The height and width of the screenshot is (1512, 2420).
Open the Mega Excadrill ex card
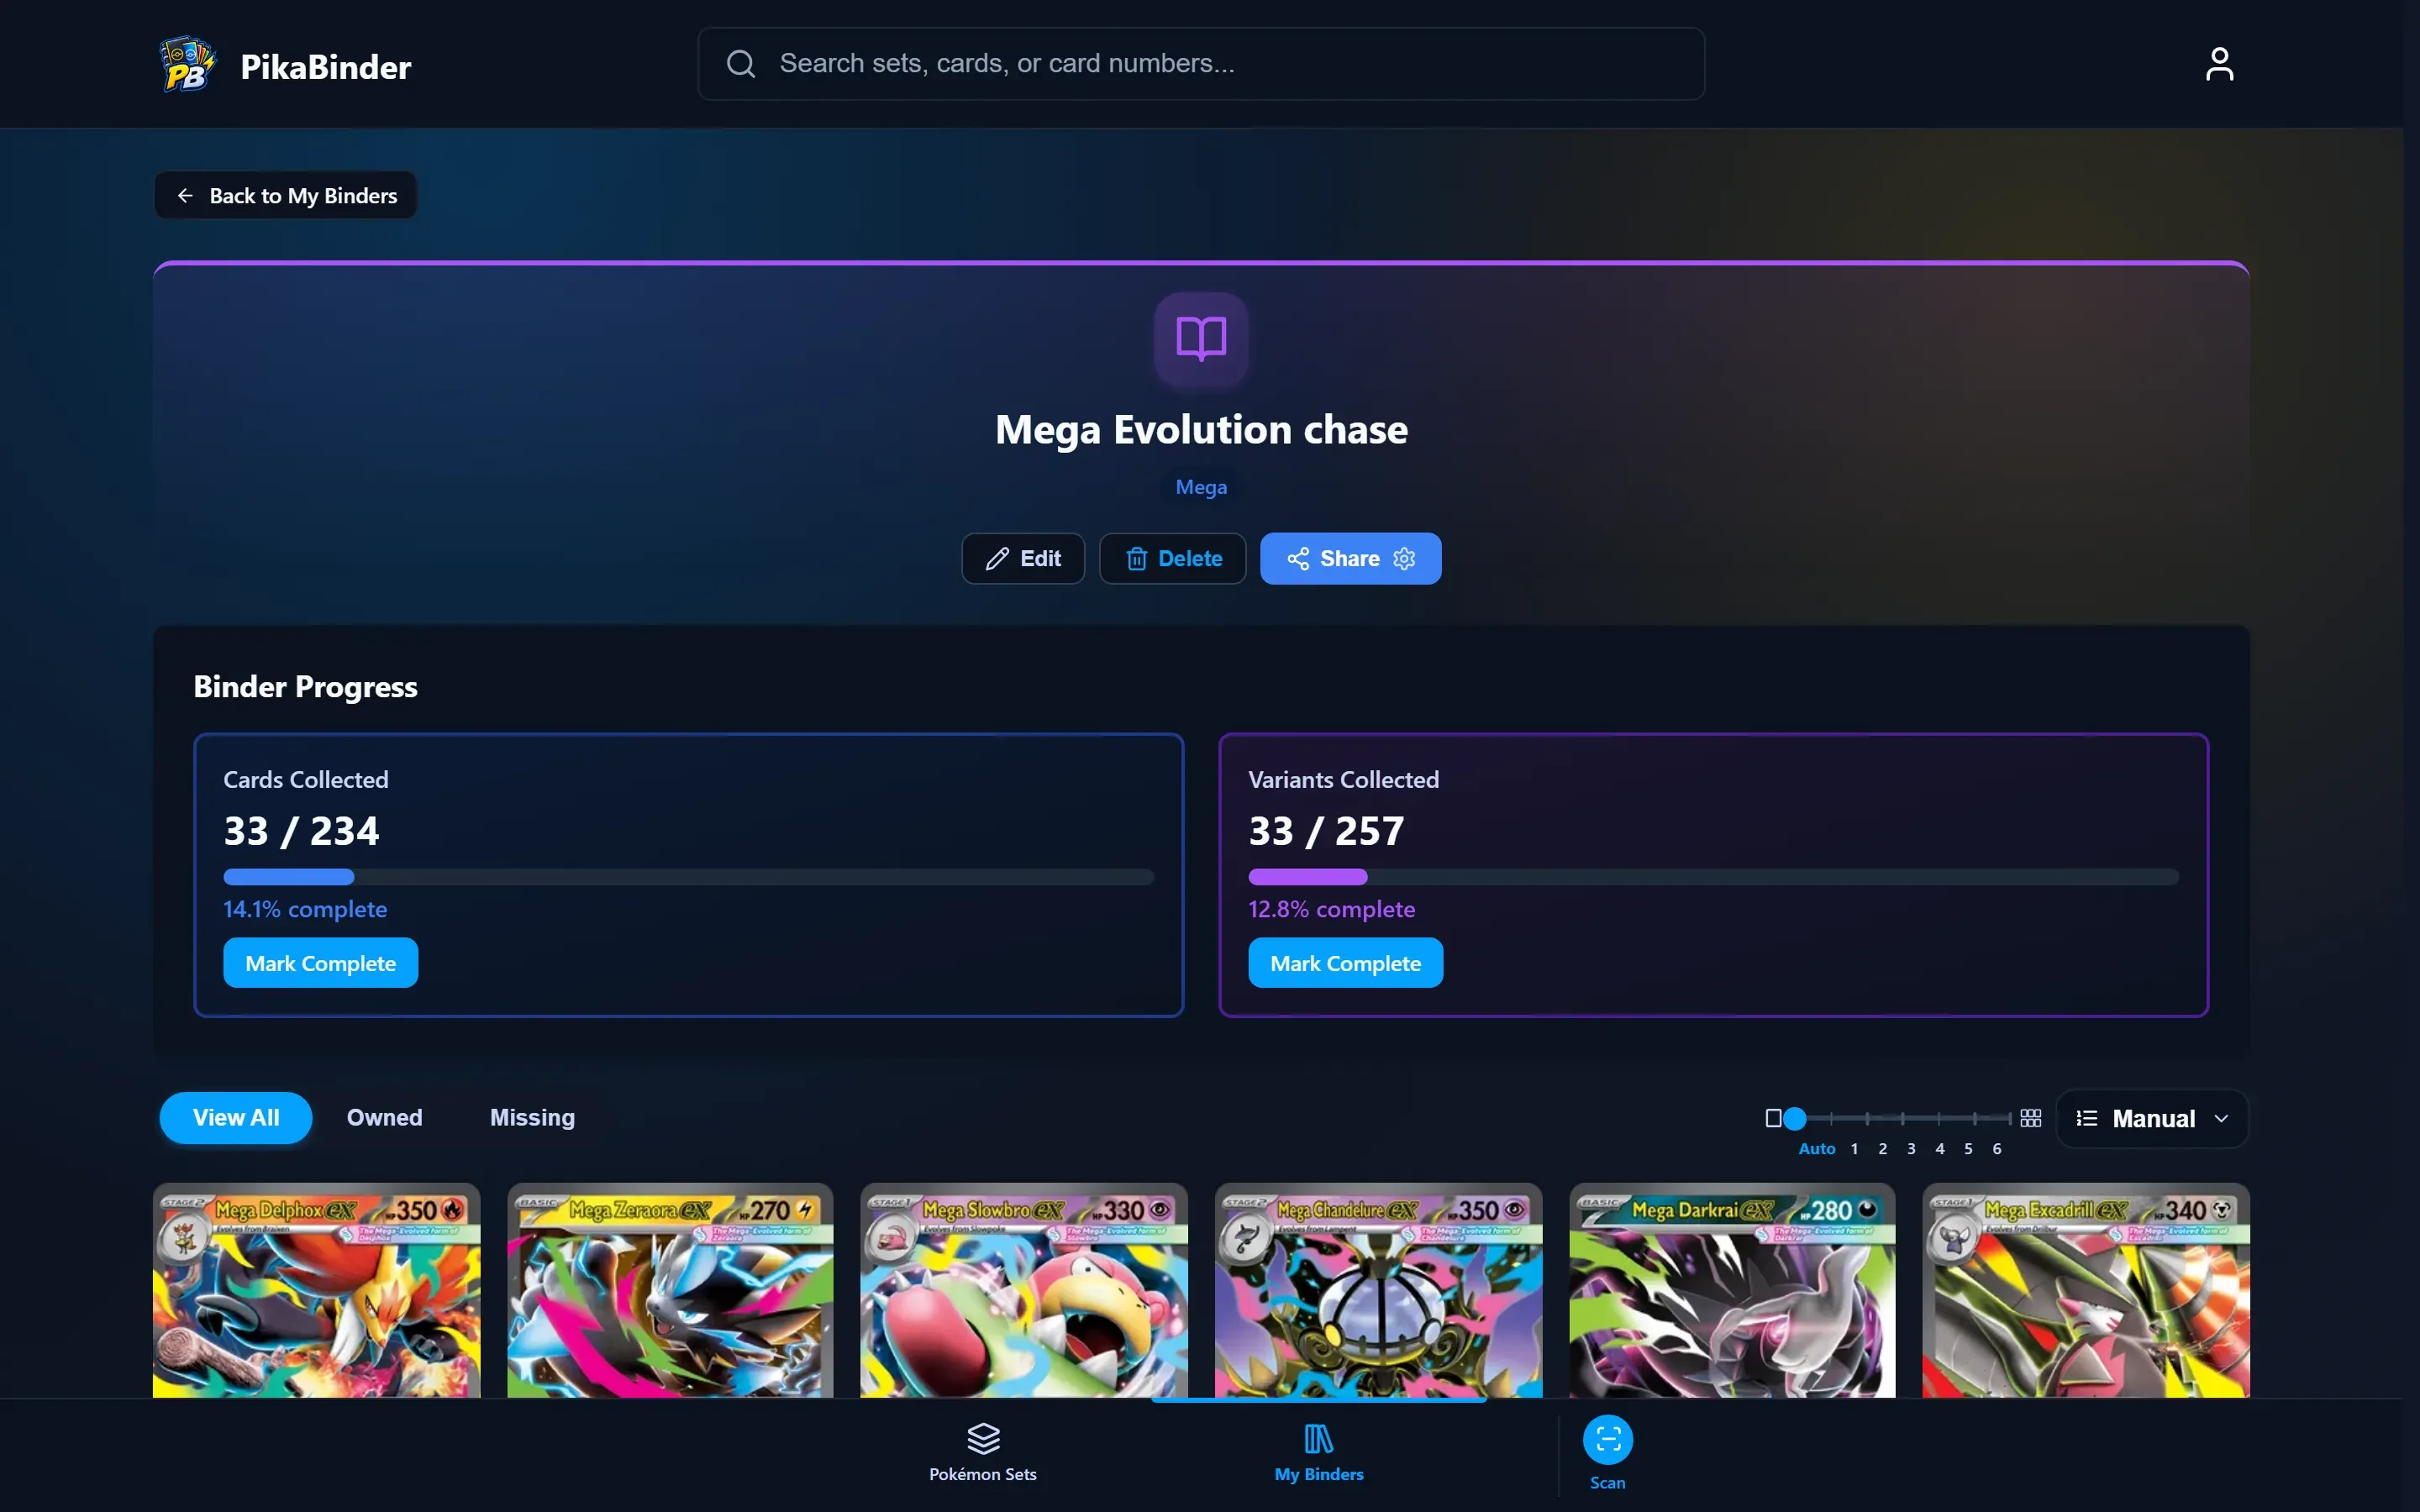click(x=2086, y=1290)
